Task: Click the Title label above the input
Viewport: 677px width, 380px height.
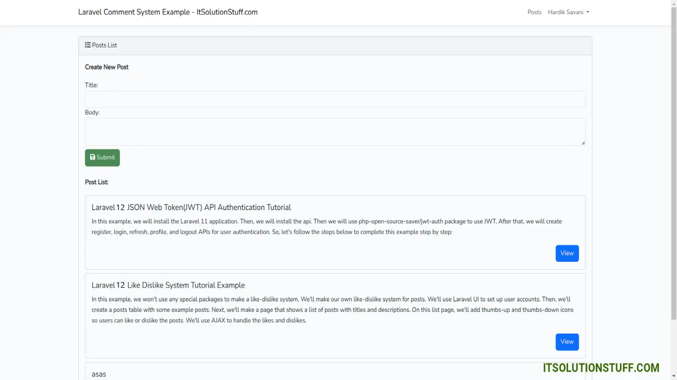Action: click(x=92, y=85)
